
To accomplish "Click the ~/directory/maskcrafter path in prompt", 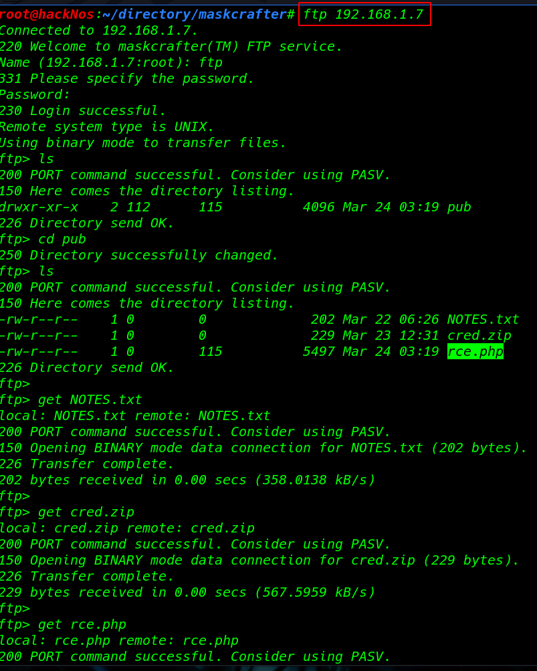I will tap(194, 15).
